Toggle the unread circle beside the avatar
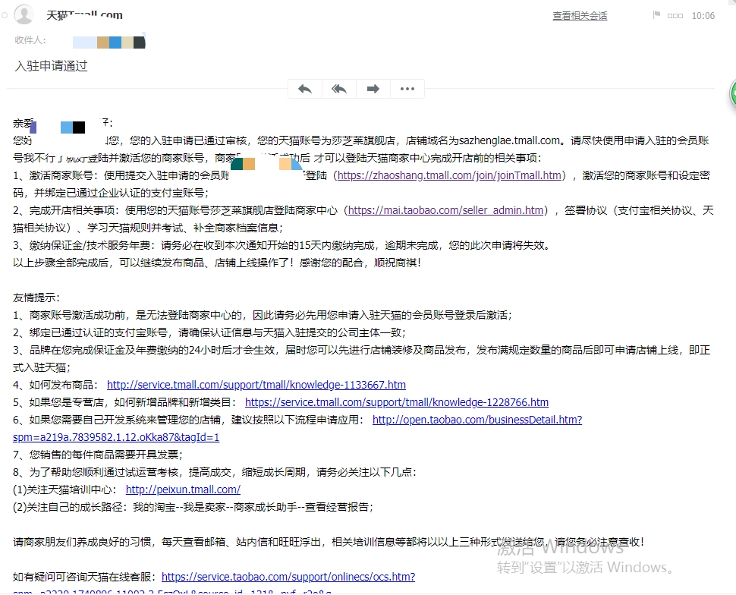Screen dimensions: 736x595 coord(5,15)
